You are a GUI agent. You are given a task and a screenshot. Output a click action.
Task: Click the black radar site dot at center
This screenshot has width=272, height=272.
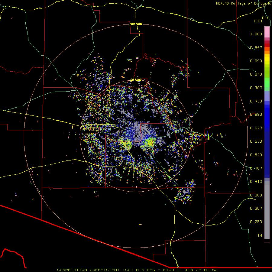click(x=136, y=136)
